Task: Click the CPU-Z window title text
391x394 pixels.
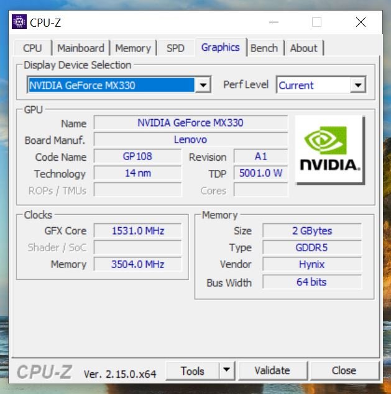Action: [x=45, y=22]
